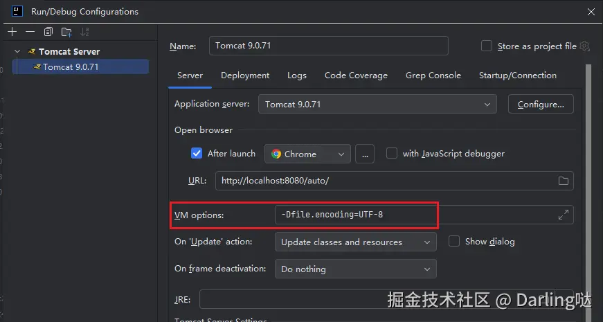
Task: Switch to the Logs tab
Action: click(297, 75)
